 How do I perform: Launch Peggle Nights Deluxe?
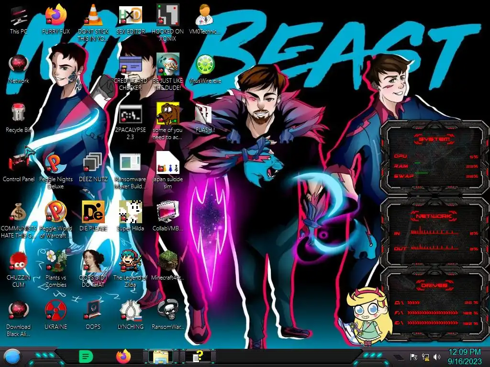pyautogui.click(x=56, y=172)
